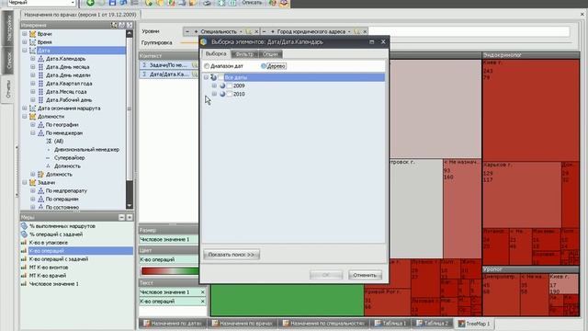Click scroll-up arrow of Измерения panel

coord(130,33)
